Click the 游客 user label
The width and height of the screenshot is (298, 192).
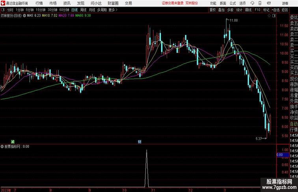click(x=285, y=3)
